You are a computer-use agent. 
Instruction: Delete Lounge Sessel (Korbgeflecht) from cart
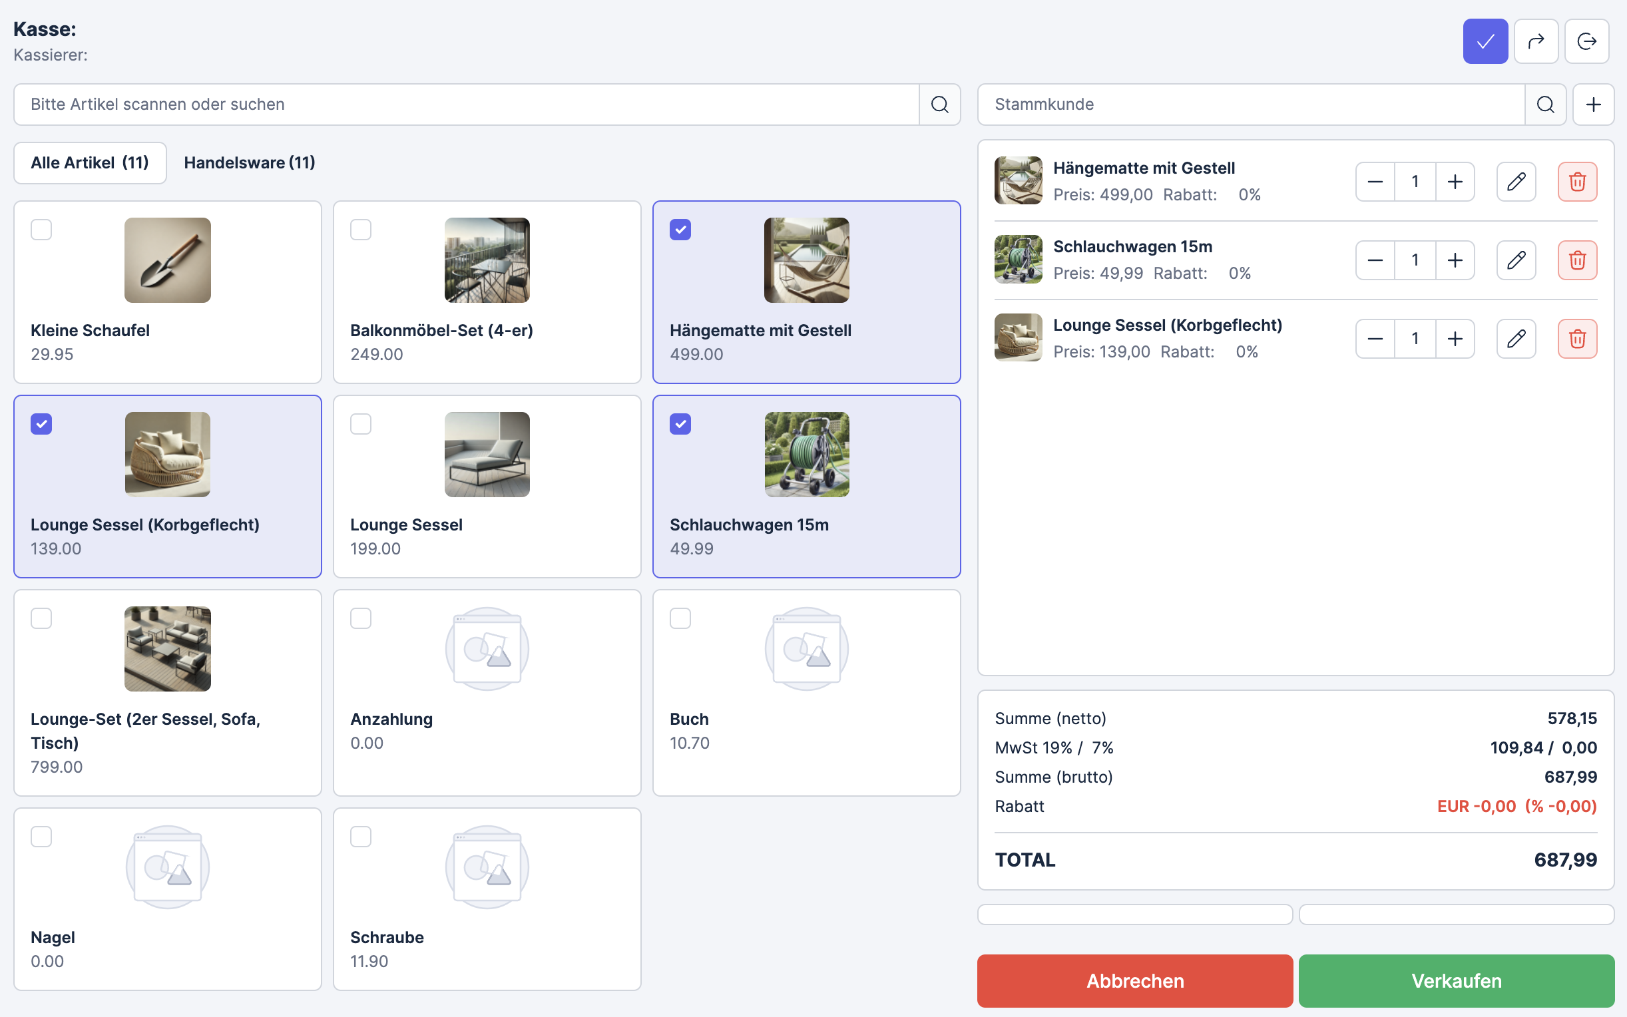1576,339
